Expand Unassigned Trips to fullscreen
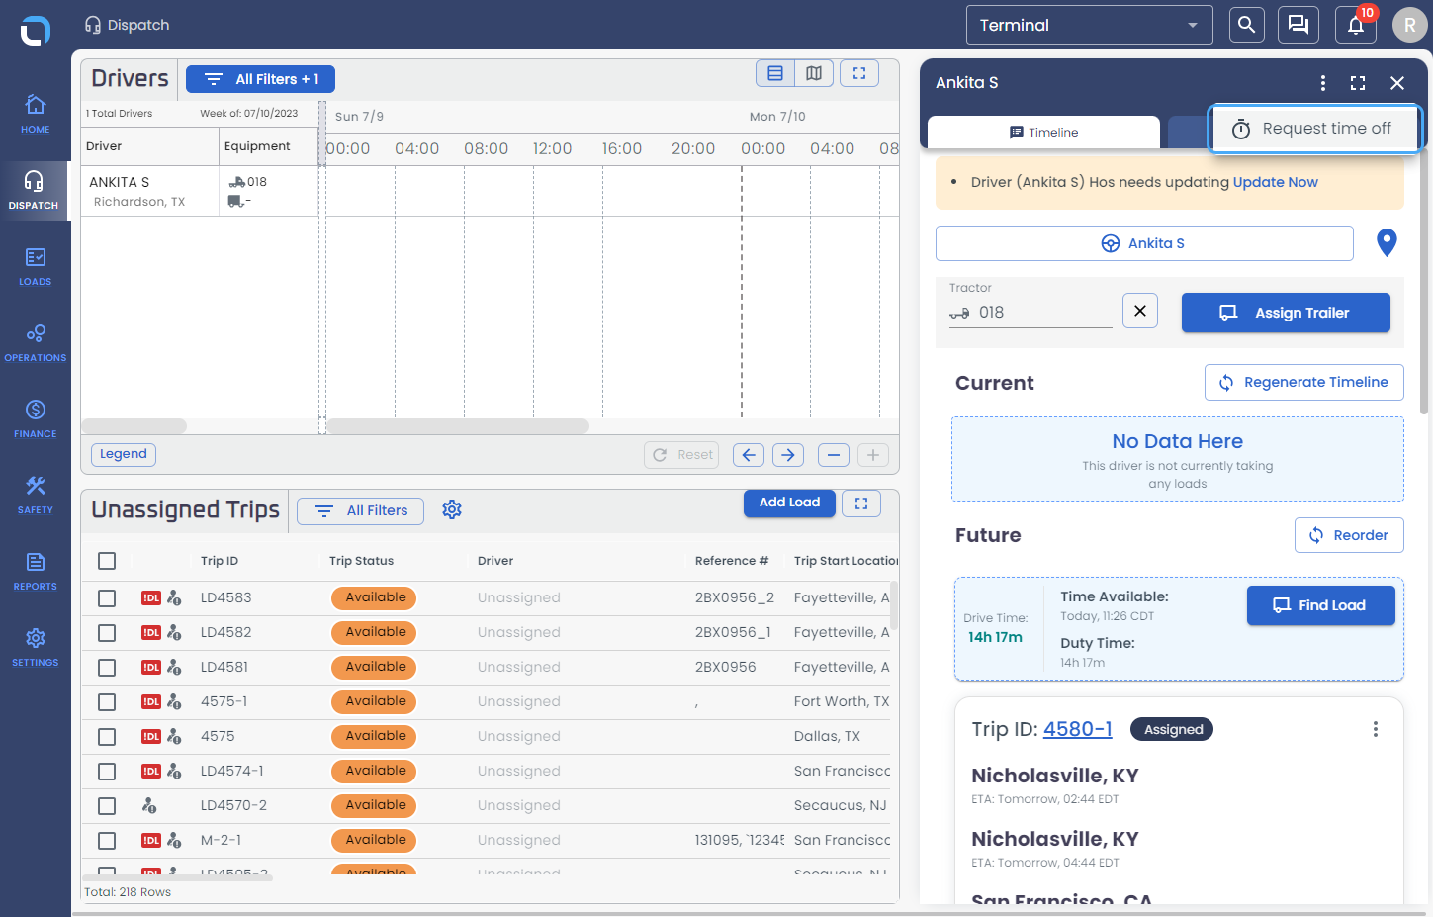This screenshot has width=1433, height=917. pos(861,504)
